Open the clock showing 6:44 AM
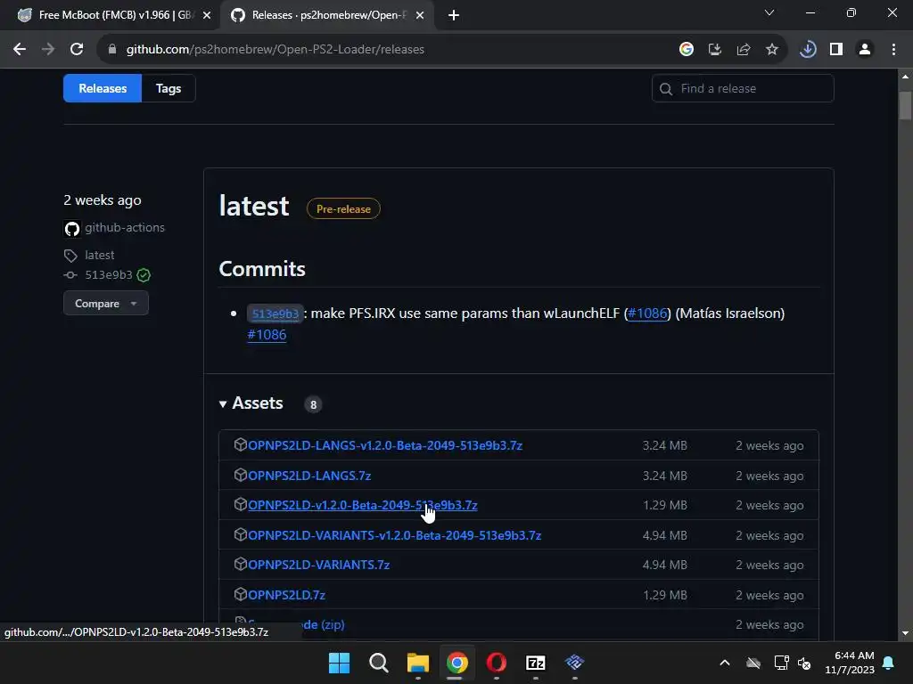Image resolution: width=913 pixels, height=684 pixels. tap(850, 663)
